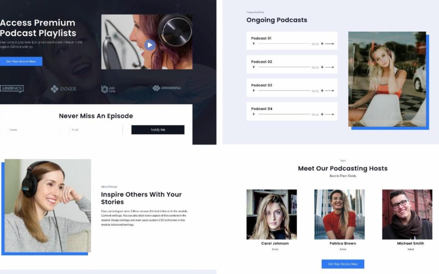
Task: Adjust the Podcast 04 volume slider
Action: pyautogui.click(x=329, y=114)
